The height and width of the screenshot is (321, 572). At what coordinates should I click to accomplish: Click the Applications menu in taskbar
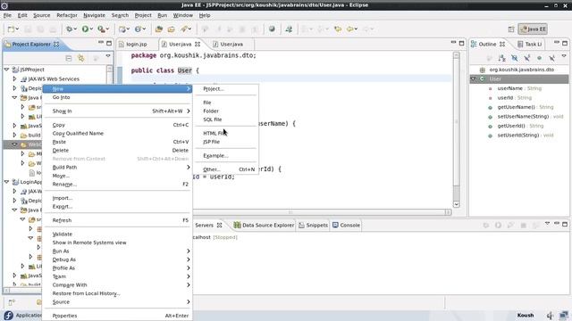tap(22, 315)
